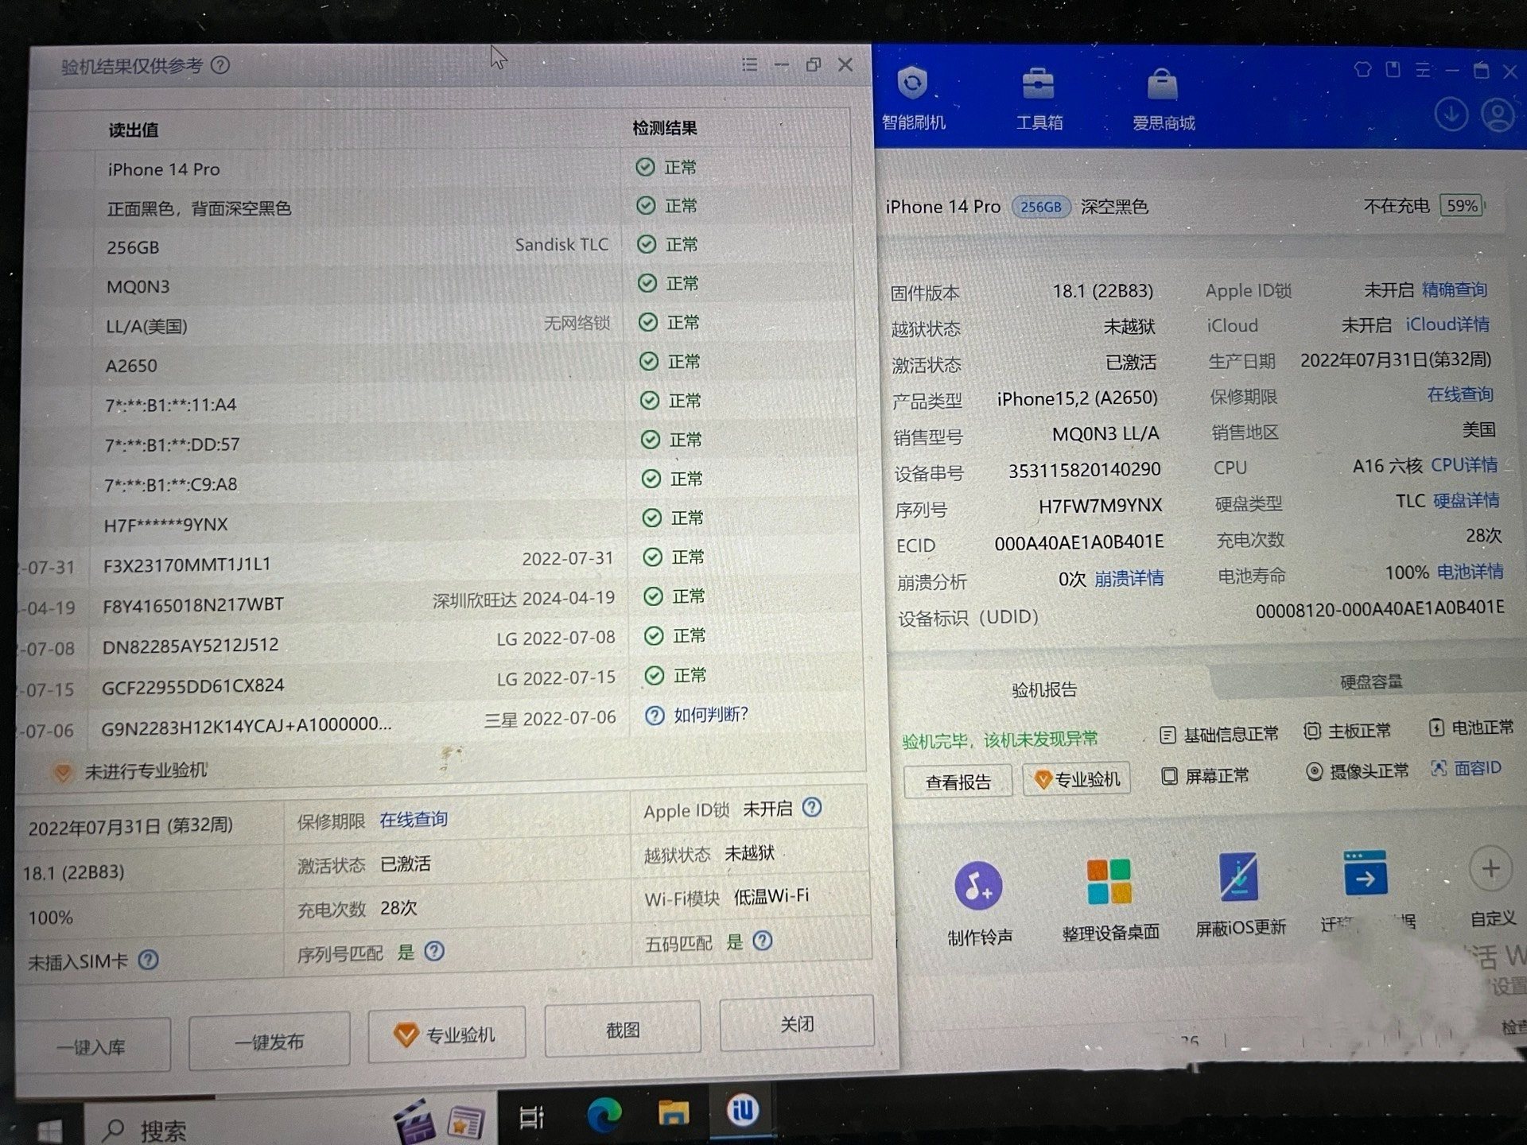Click the i4 Tools taskbar icon
This screenshot has height=1145, width=1527.
[x=742, y=1110]
